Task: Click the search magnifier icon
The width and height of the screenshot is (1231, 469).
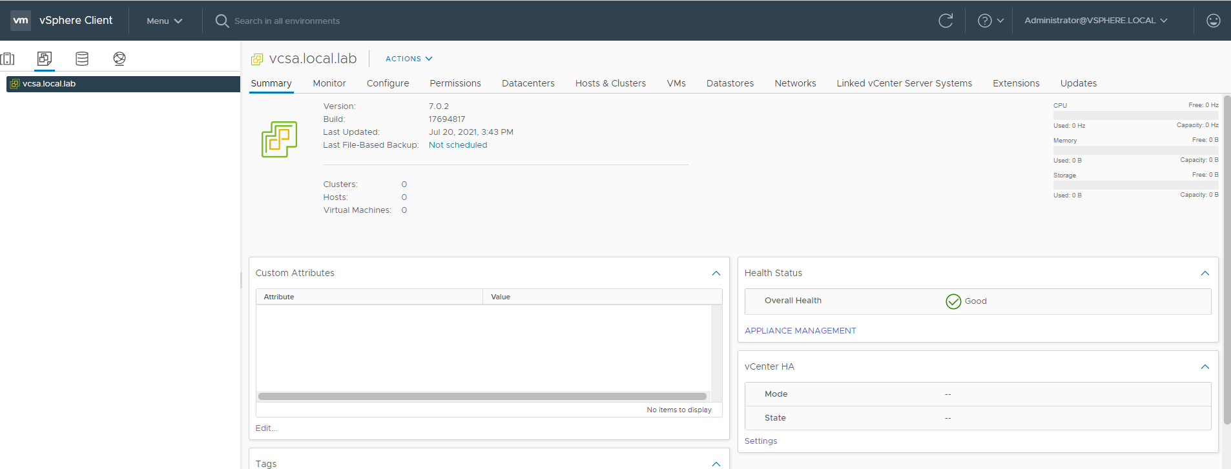Action: click(x=222, y=21)
